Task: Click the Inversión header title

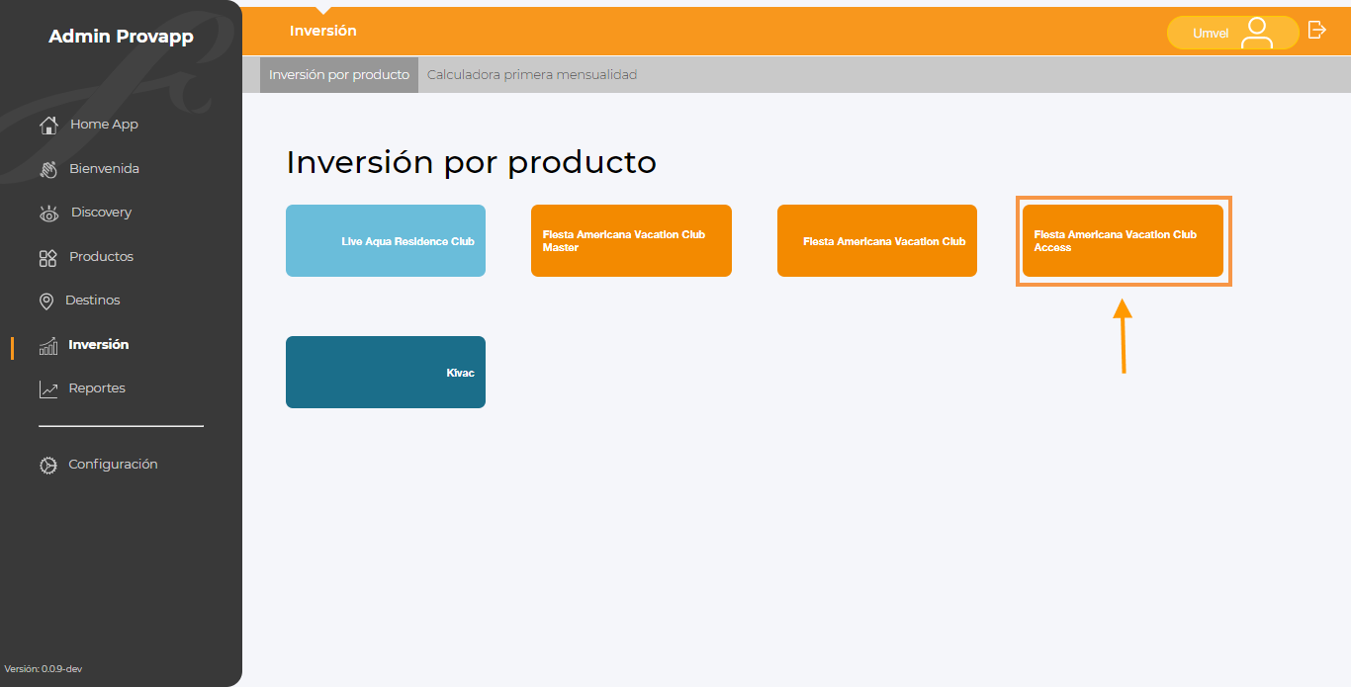Action: [323, 31]
